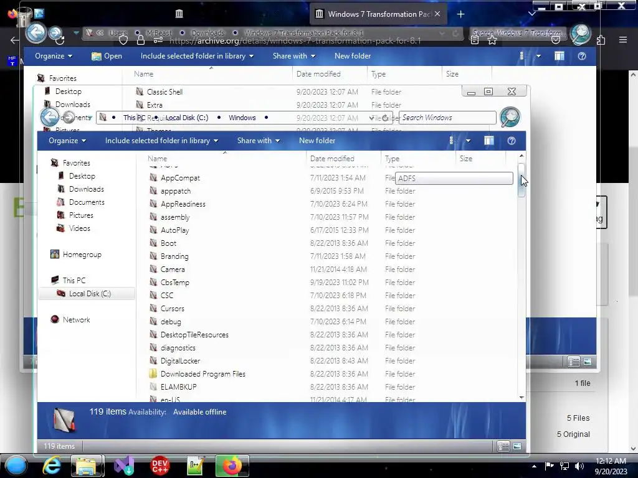Open the AppCompat folder

click(x=180, y=178)
